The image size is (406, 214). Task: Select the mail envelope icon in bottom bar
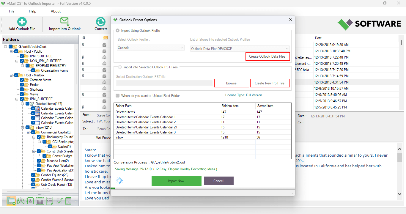[21, 201]
